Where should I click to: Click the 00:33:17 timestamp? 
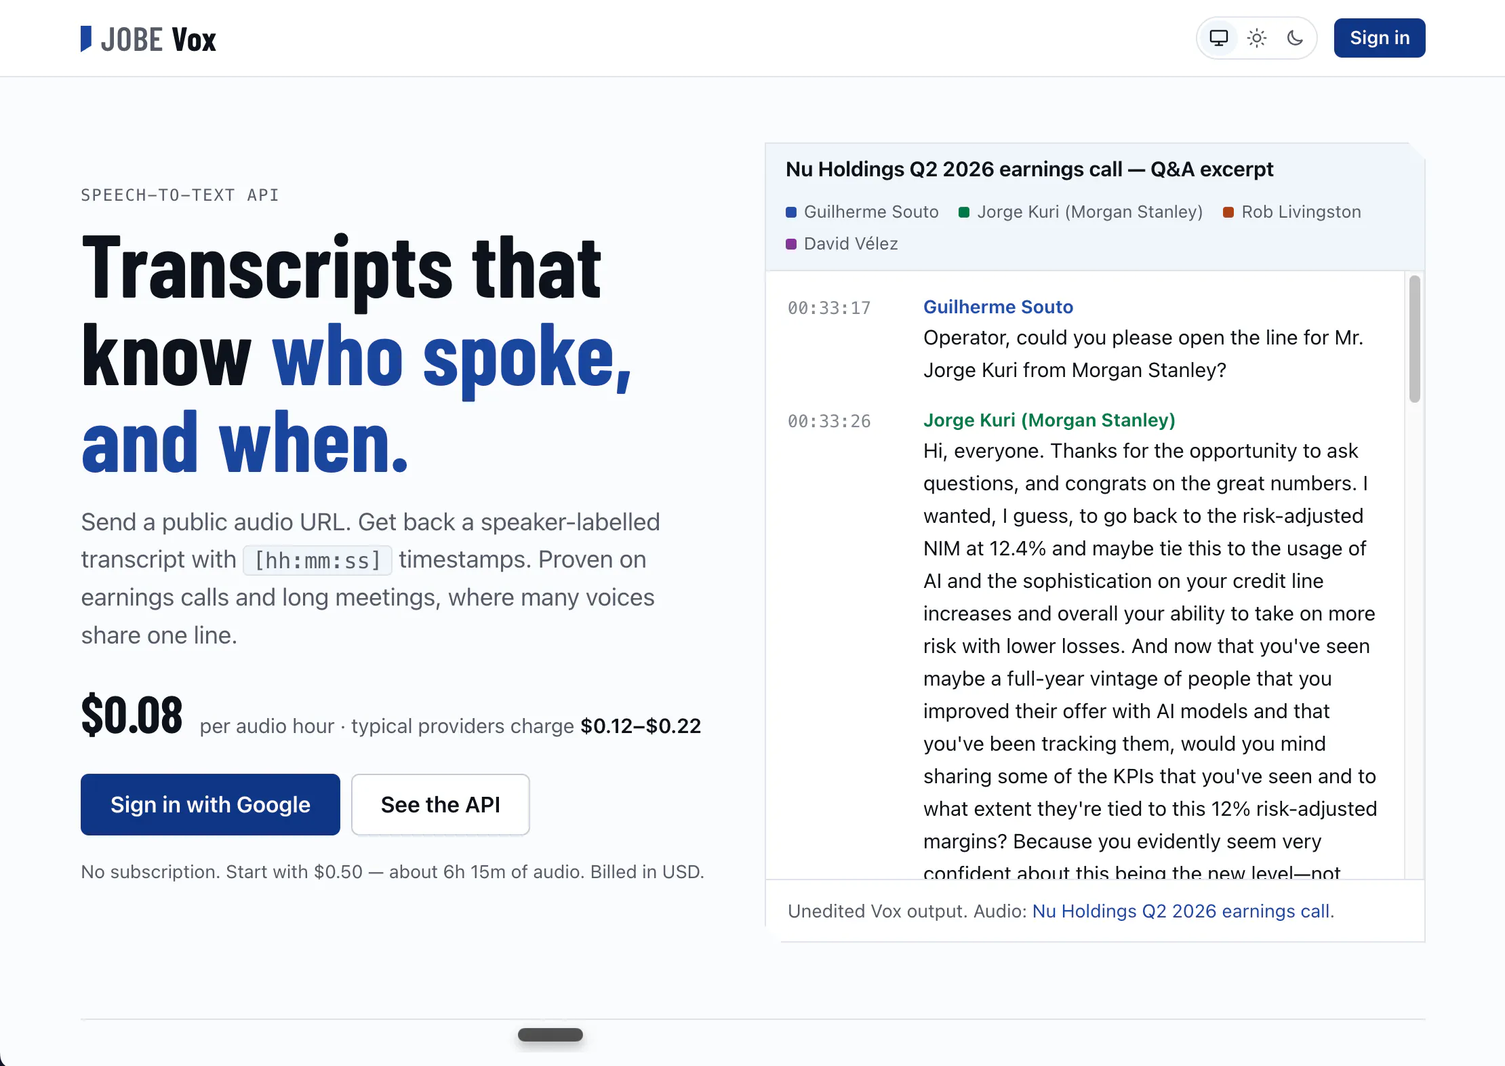click(829, 308)
